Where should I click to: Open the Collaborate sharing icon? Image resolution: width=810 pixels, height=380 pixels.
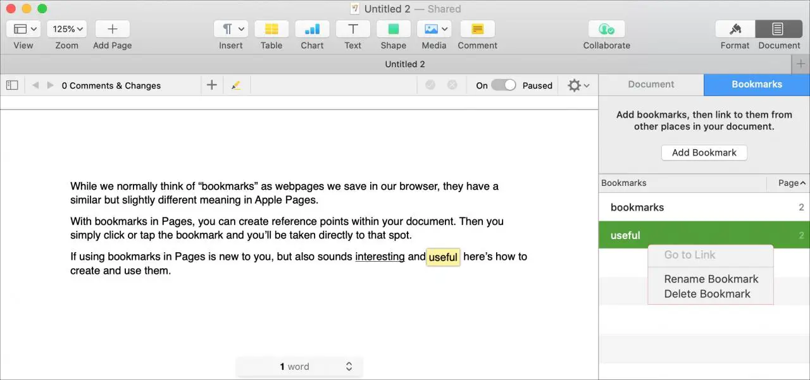(x=606, y=29)
